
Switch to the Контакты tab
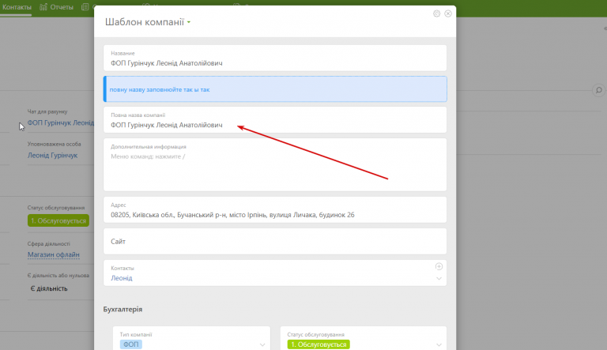tap(17, 7)
